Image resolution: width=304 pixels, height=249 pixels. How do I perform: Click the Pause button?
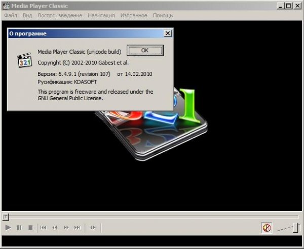pyautogui.click(x=19, y=228)
